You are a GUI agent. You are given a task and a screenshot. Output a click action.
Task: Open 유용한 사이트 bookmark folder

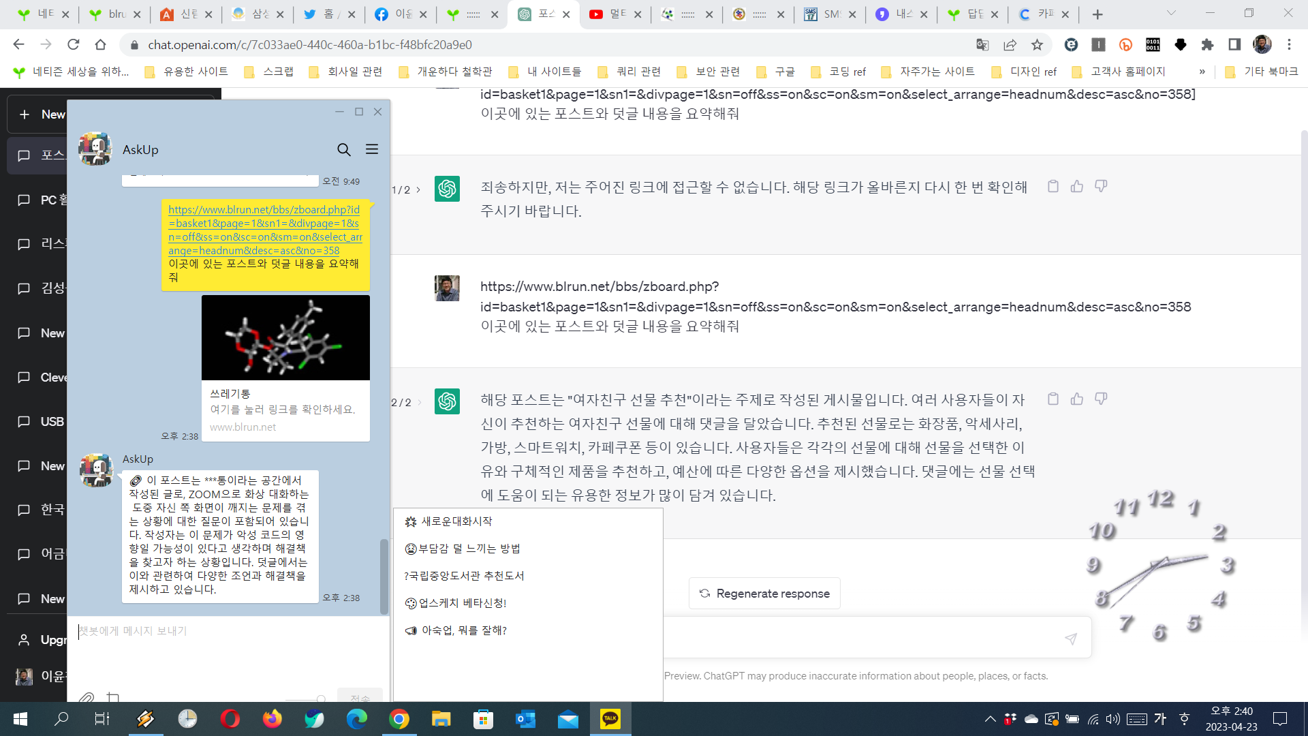point(187,72)
